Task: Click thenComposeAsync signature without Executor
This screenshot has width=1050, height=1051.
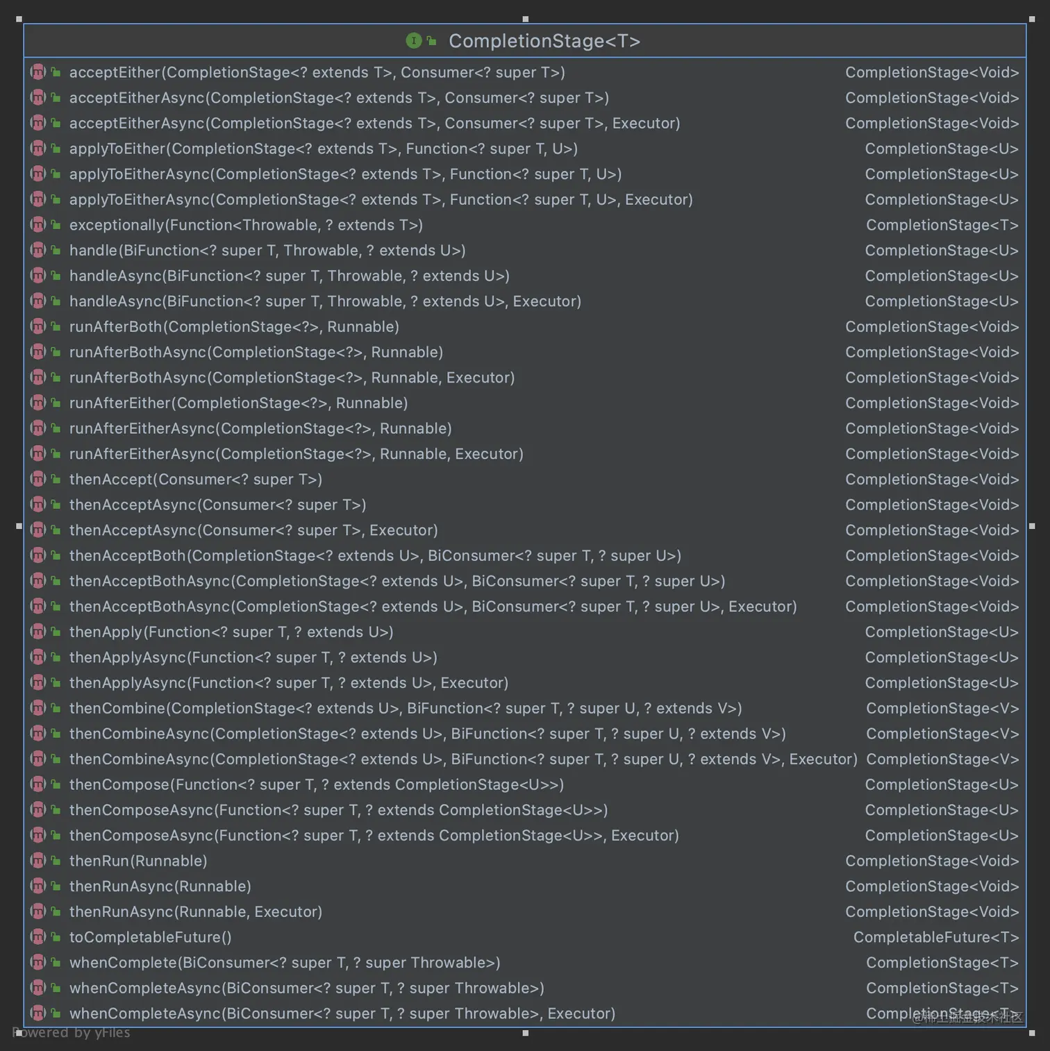Action: click(339, 810)
